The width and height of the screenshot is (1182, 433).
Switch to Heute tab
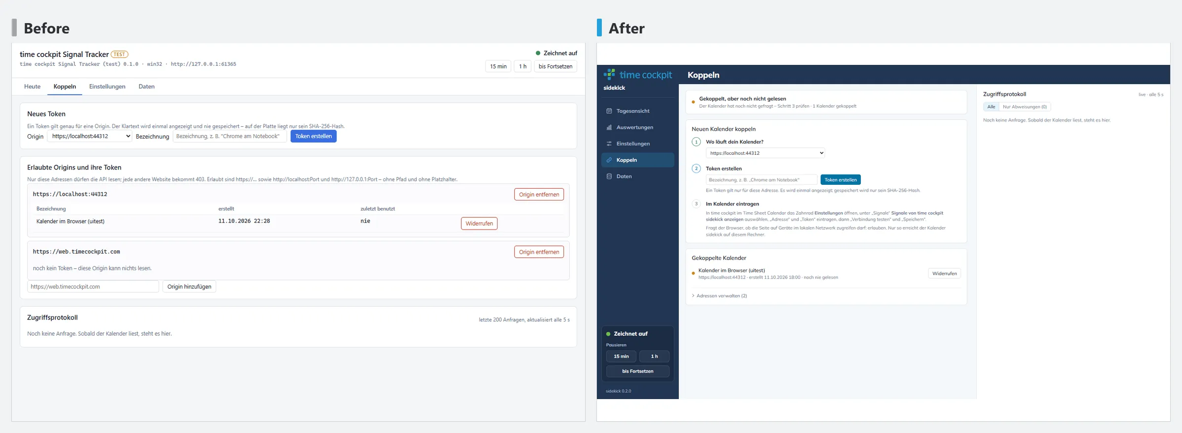(33, 87)
